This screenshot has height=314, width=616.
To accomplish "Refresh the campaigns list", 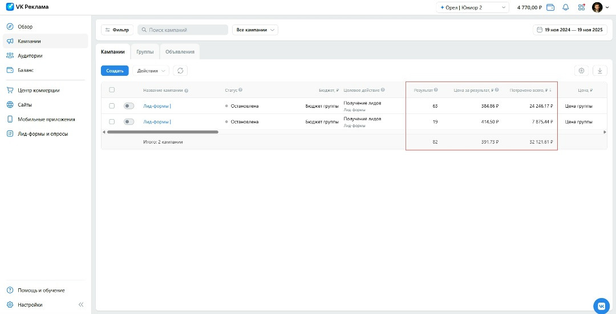I will tap(180, 71).
